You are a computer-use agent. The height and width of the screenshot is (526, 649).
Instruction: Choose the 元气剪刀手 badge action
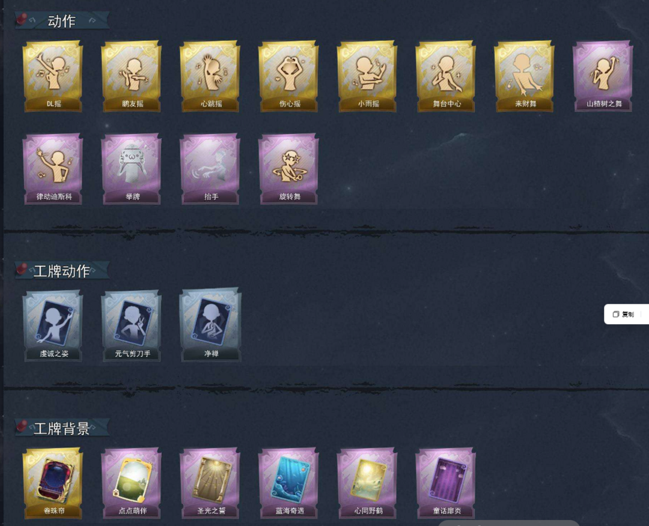point(132,325)
